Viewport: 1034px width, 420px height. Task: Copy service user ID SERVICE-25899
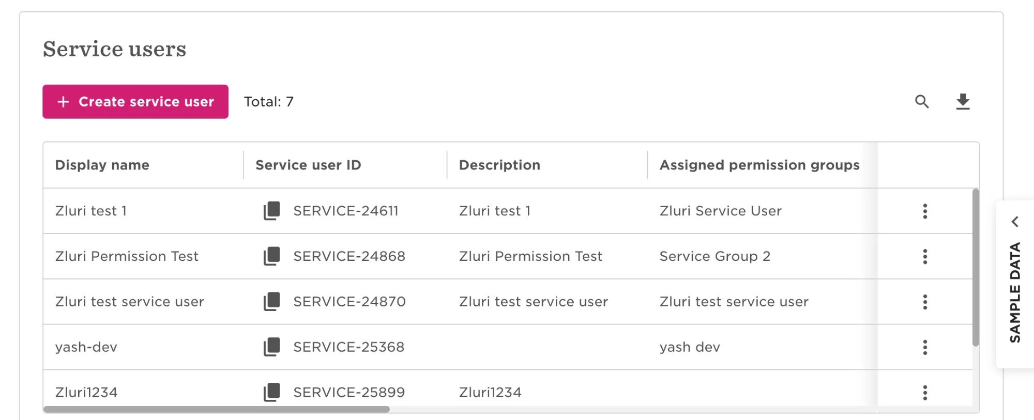point(272,393)
